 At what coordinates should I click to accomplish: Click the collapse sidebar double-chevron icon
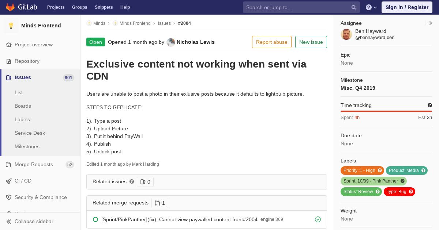9,221
